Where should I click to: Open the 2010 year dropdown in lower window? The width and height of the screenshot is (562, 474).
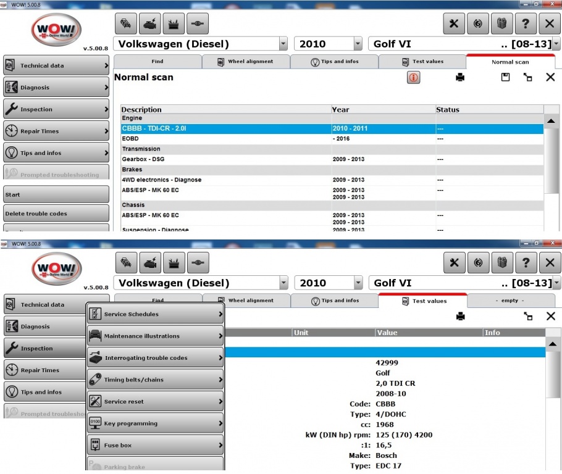(x=358, y=283)
